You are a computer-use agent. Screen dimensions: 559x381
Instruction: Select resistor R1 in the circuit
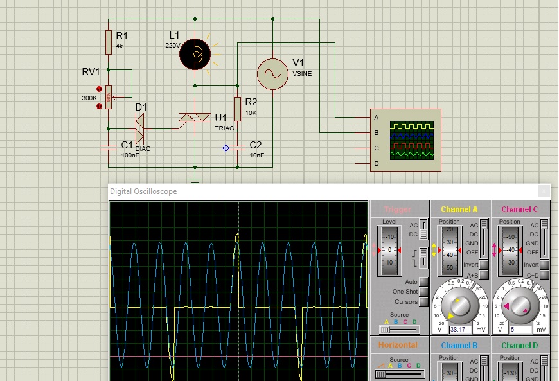coord(108,43)
